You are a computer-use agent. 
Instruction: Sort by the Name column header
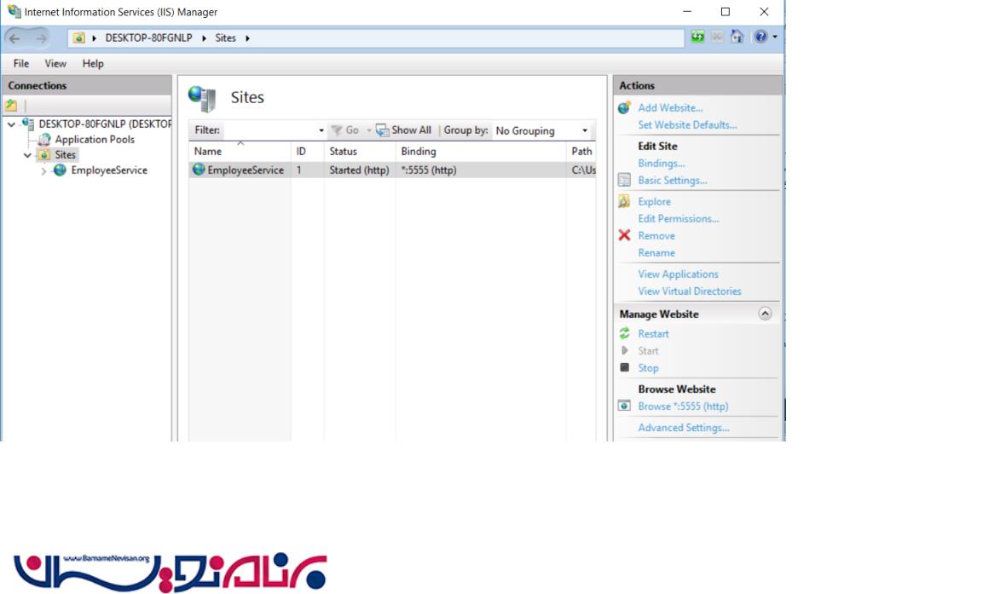tap(240, 151)
